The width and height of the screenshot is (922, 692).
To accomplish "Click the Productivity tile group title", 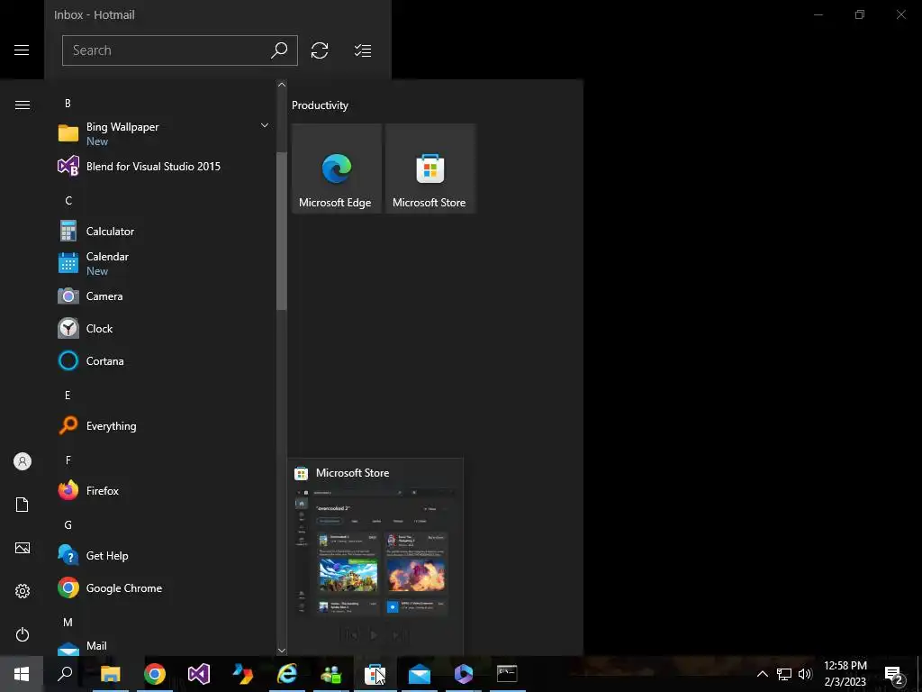I will 320,105.
